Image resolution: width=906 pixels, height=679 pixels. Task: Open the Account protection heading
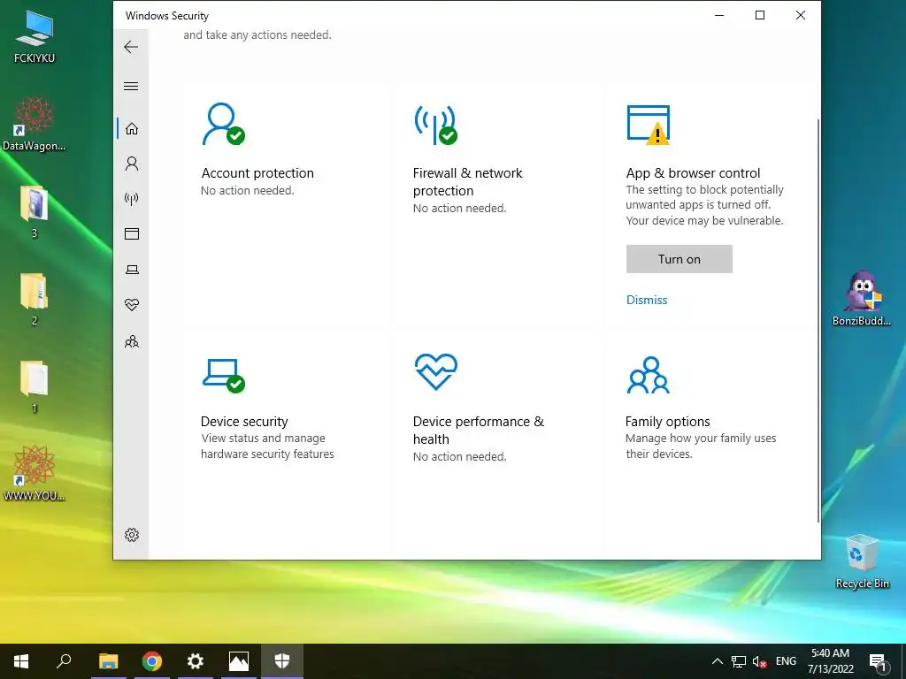(x=257, y=173)
